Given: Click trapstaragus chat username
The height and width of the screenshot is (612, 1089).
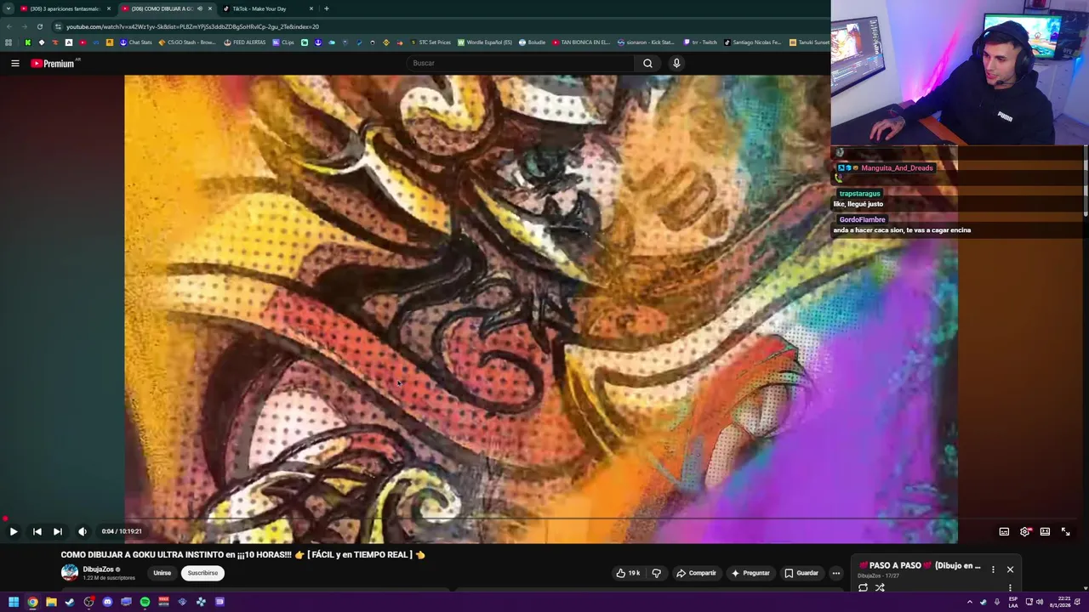Looking at the screenshot, I should click(859, 194).
